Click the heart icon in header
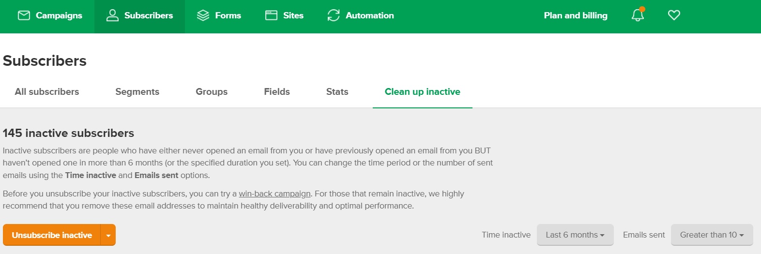 (x=674, y=15)
